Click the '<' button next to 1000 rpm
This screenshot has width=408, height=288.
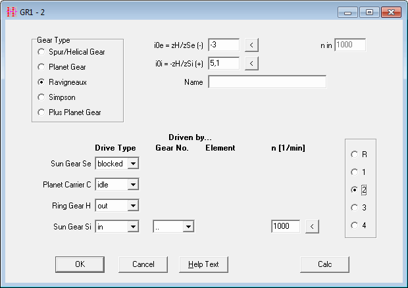(x=313, y=227)
